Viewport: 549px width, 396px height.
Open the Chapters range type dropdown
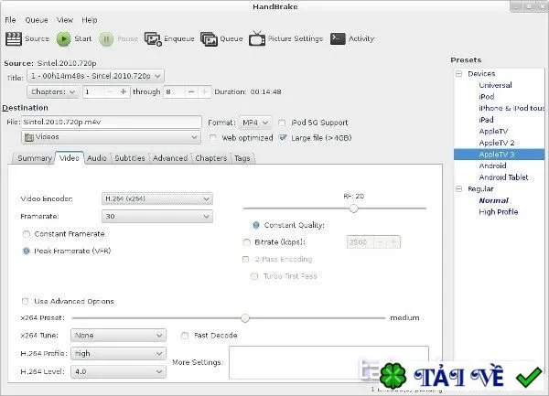[53, 92]
